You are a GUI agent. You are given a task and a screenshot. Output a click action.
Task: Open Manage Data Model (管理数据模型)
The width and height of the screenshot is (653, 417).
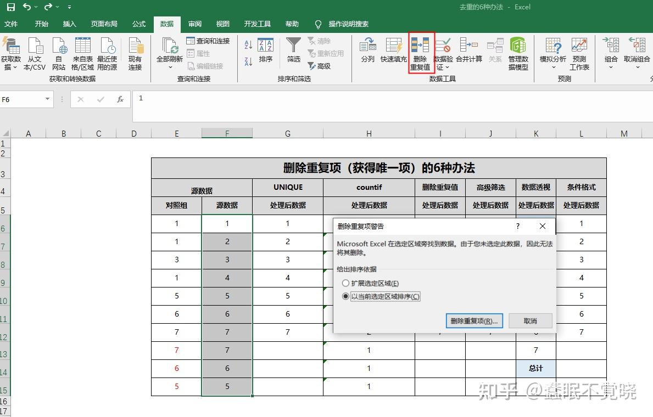tap(518, 54)
